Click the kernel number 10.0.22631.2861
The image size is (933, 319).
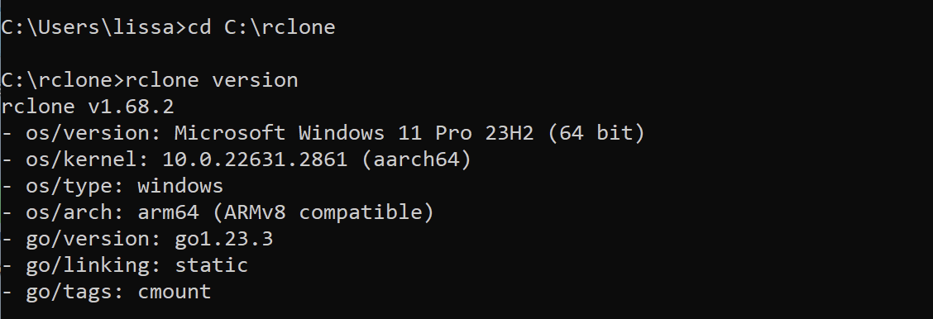coord(255,159)
